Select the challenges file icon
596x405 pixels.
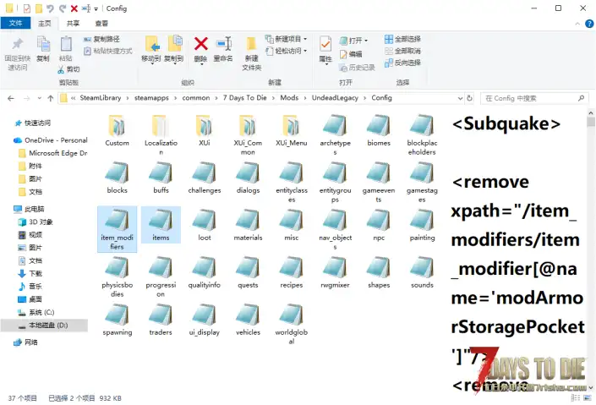[x=204, y=173]
